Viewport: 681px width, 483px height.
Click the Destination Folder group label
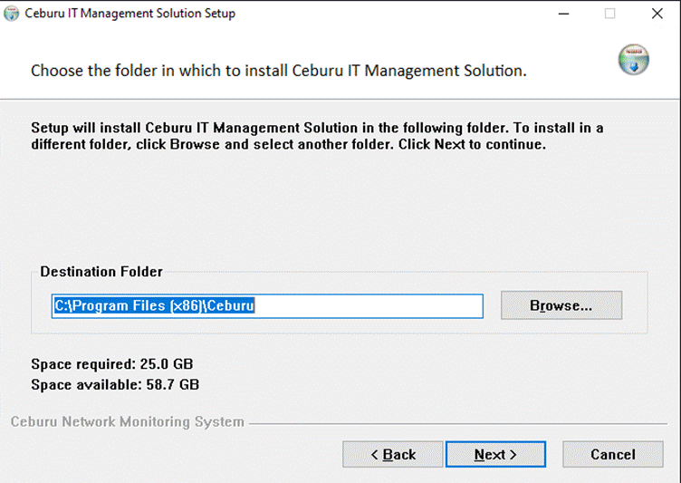tap(101, 272)
